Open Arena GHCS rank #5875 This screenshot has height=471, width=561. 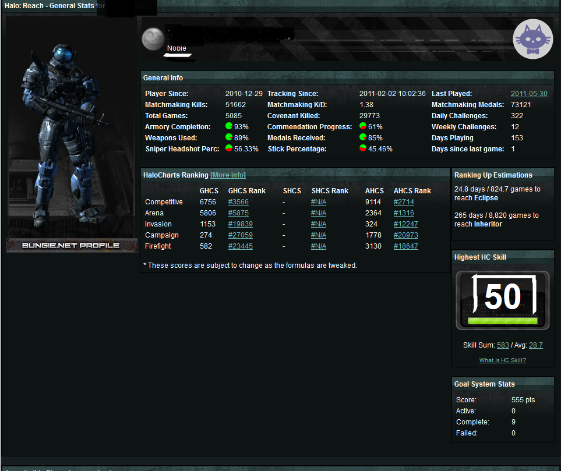coord(238,213)
